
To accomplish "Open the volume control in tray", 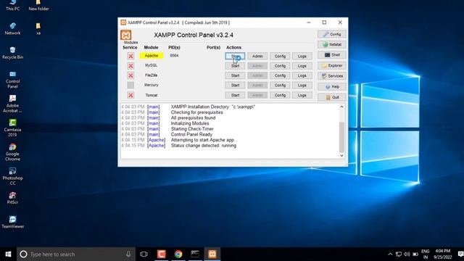I will point(407,254).
